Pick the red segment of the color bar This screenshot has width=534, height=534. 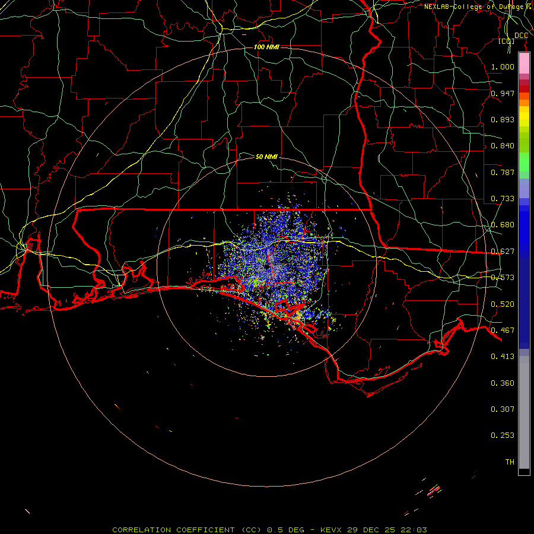tap(524, 89)
